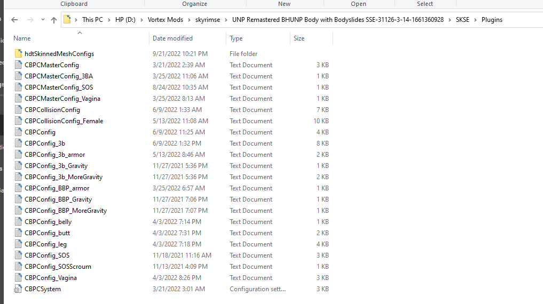
Task: Select CBPConfig_Vagina file icon
Action: coord(18,278)
